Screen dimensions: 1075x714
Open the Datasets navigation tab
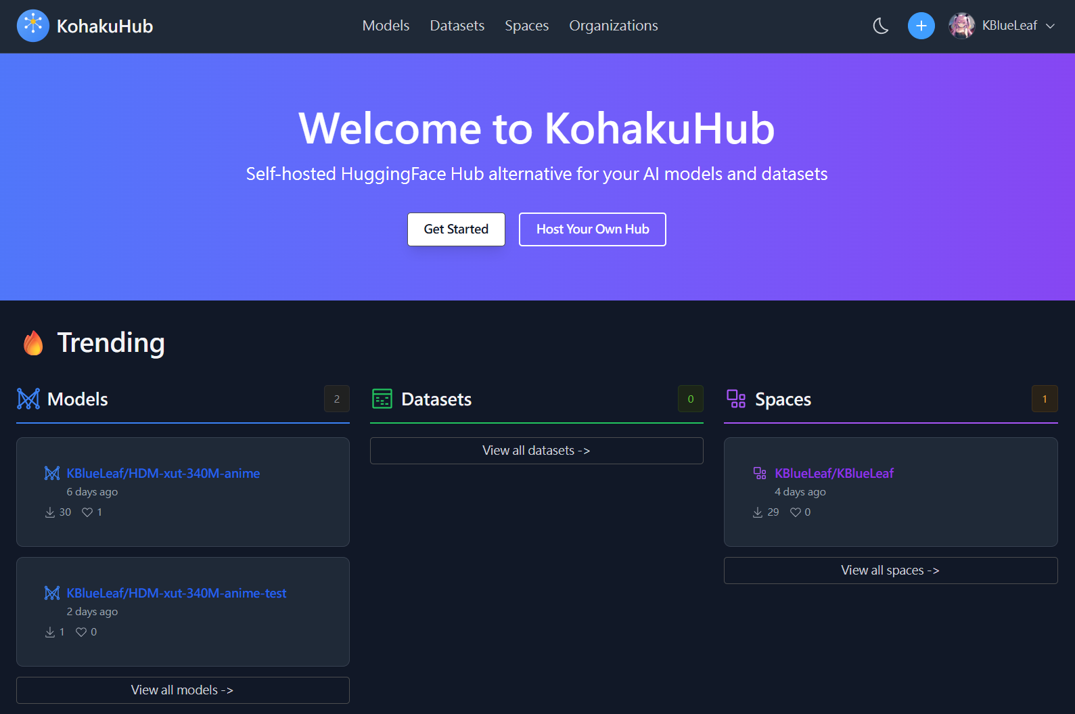tap(457, 26)
